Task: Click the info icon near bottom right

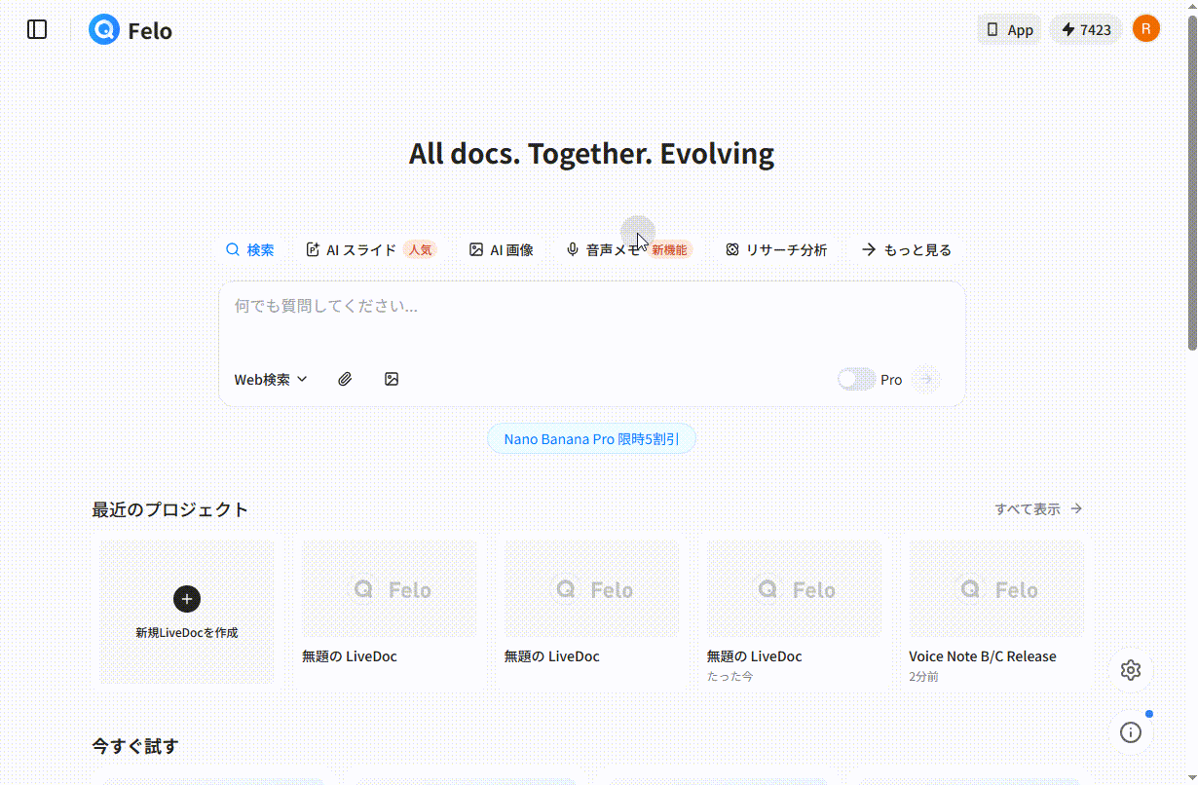Action: 1130,731
